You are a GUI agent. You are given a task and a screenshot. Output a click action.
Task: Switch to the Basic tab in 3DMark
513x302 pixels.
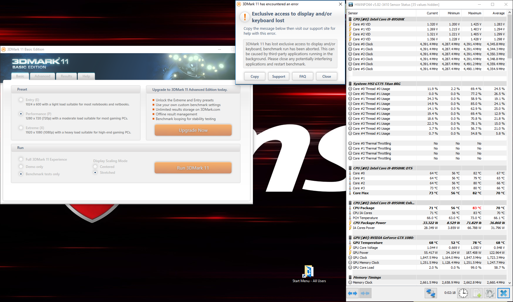click(x=20, y=76)
